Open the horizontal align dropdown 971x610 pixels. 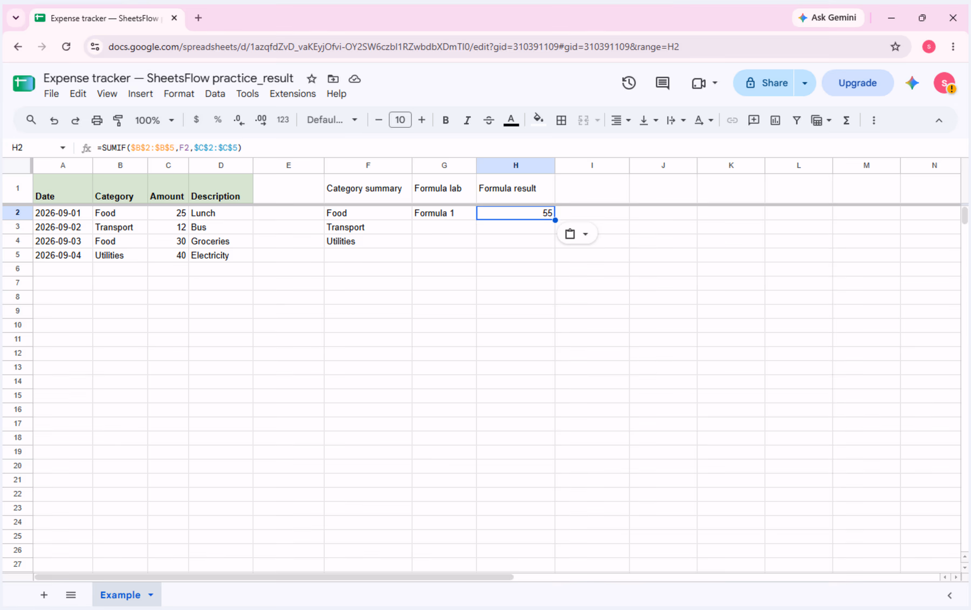[620, 120]
